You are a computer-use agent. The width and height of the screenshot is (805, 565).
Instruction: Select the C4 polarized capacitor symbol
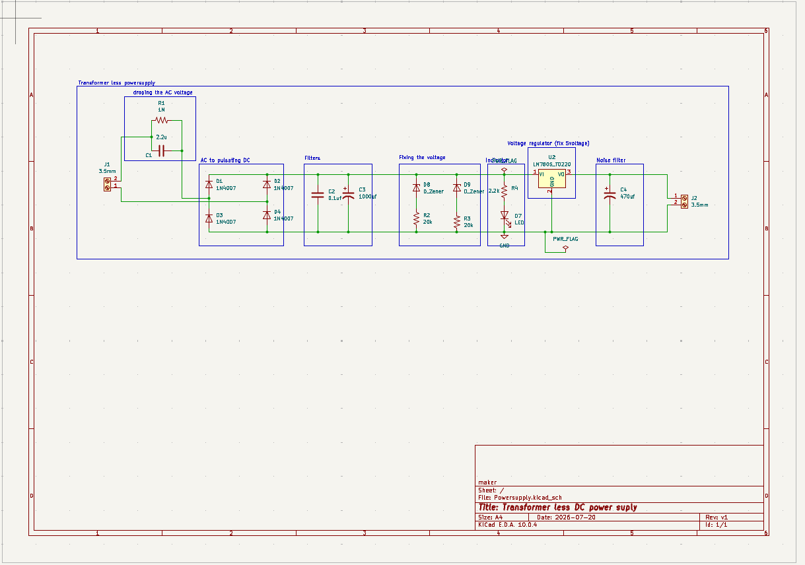[x=610, y=193]
